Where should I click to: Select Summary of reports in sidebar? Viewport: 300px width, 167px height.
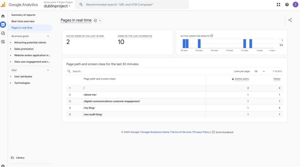point(23,15)
